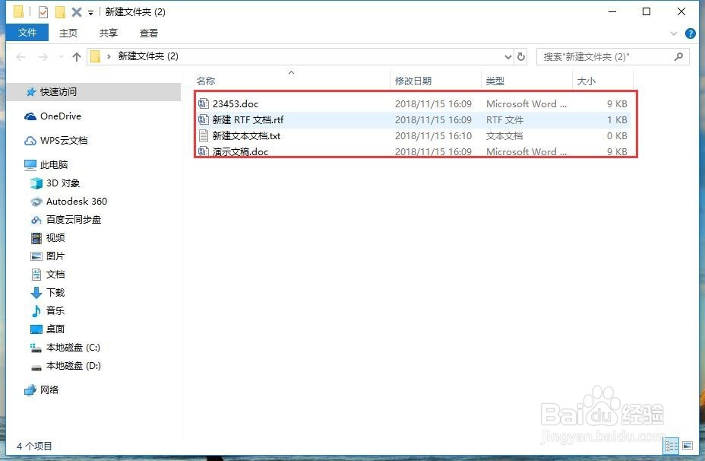Open 百度云同步盘 in the navigation pane
705x461 pixels.
pos(74,220)
